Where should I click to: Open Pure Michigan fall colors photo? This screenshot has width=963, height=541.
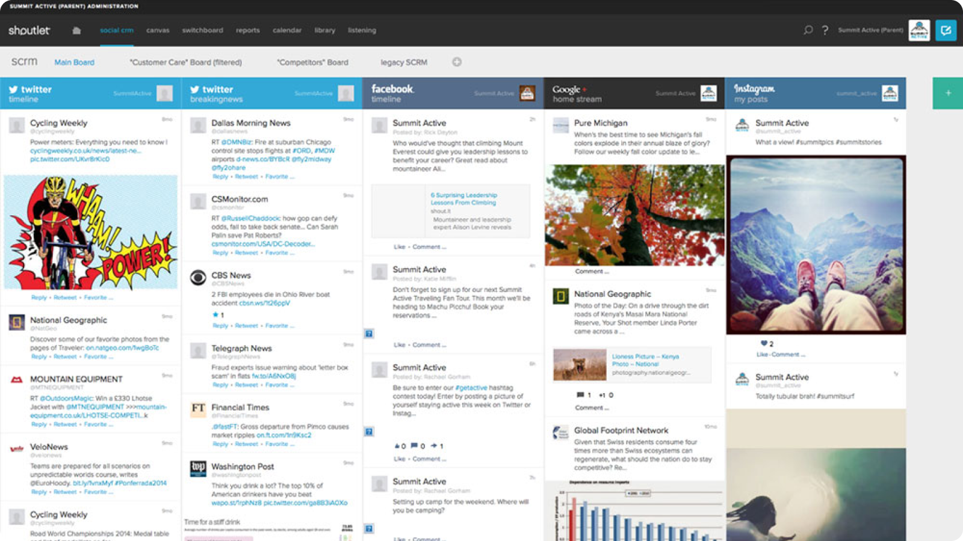(x=634, y=215)
